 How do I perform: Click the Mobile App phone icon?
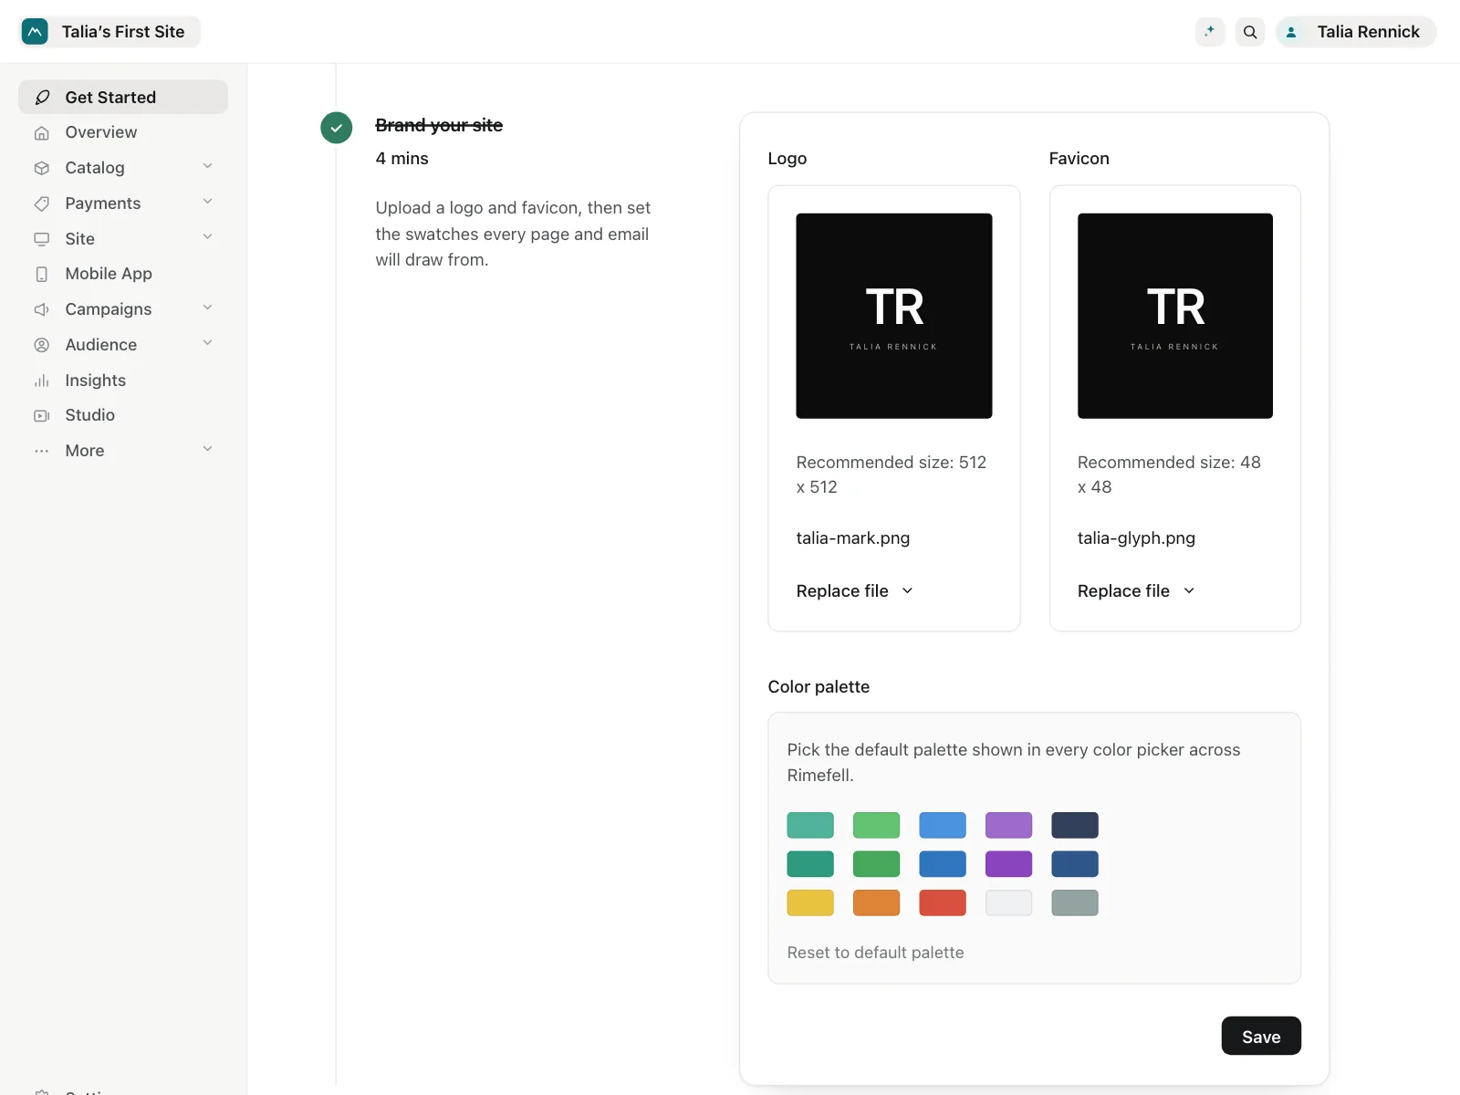tap(42, 275)
